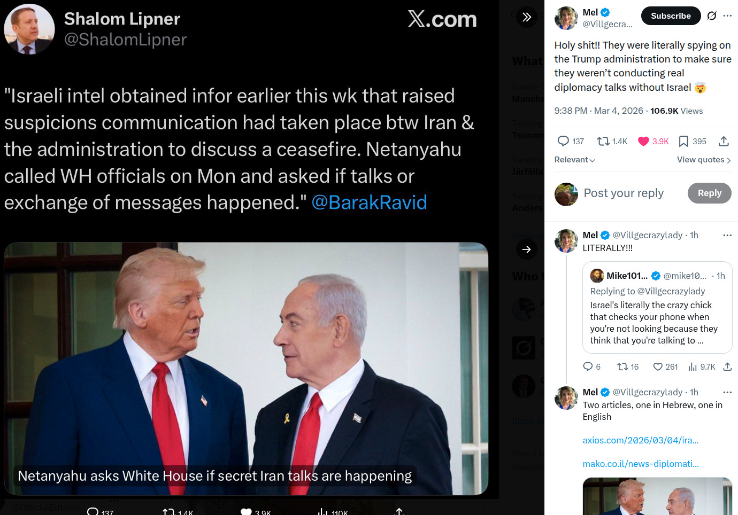Like the LITERALLY!!! reply with 261 likes

point(665,366)
